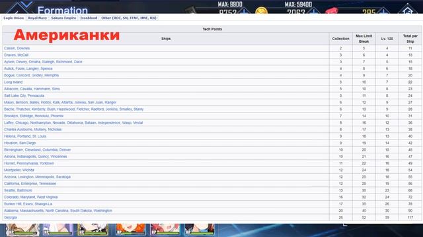Open the Eldridge link
The height and width of the screenshot is (237, 423).
(x=26, y=116)
